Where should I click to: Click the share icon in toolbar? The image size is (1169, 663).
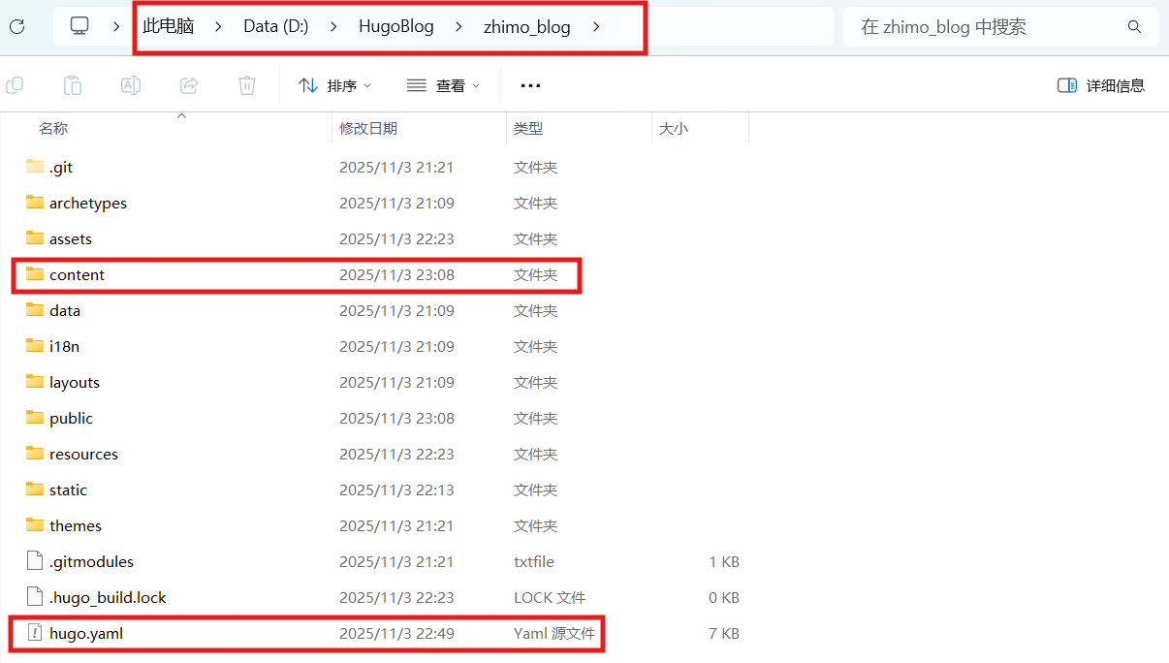(189, 85)
